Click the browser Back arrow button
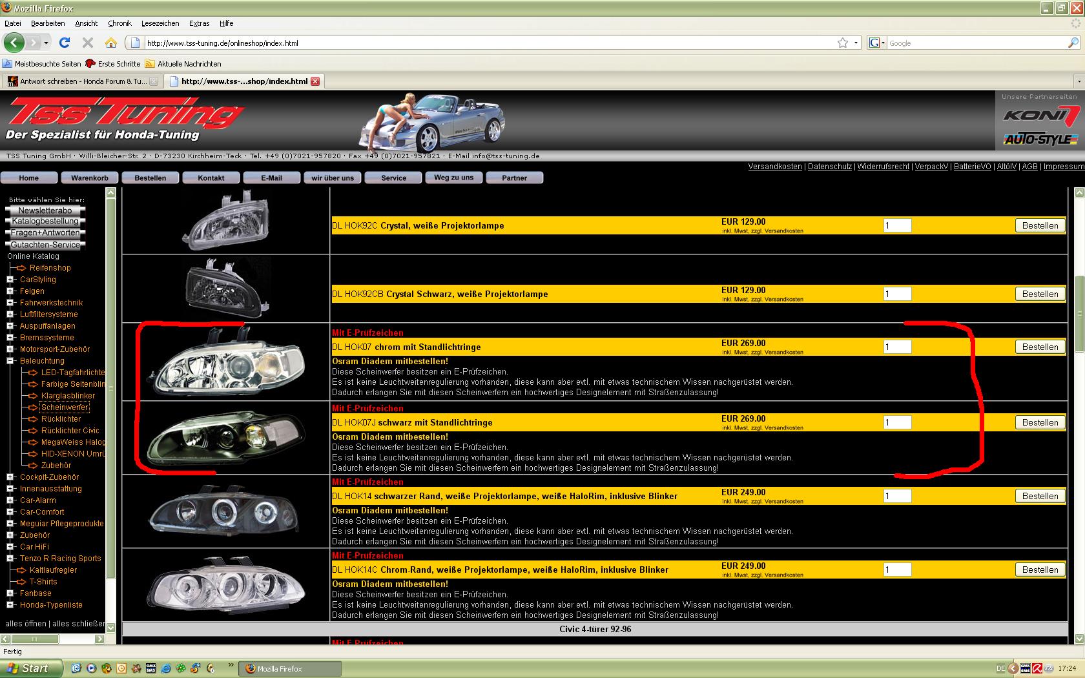1085x678 pixels. click(x=14, y=43)
